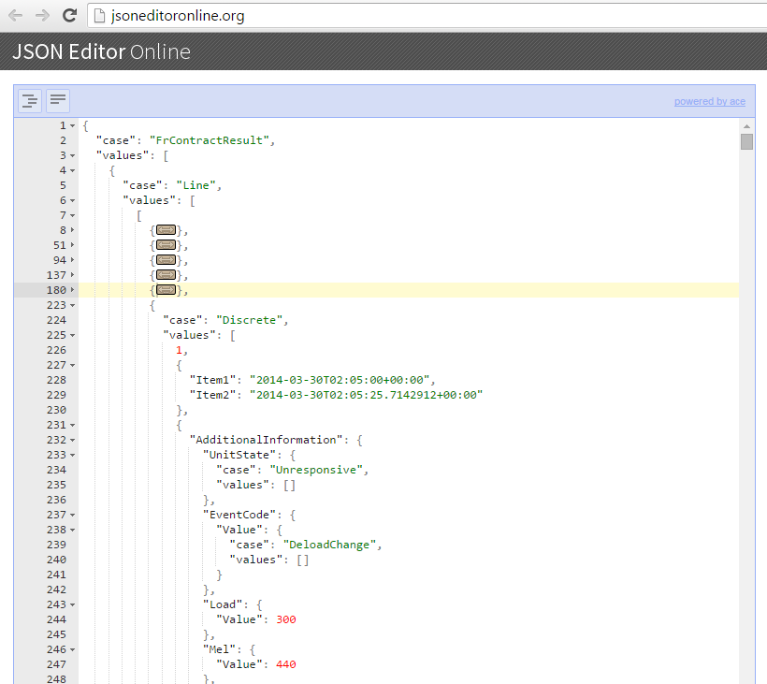
Task: Open the collapsed object widget on line 8
Action: coord(165,229)
